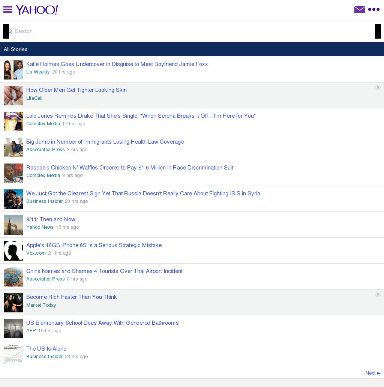Click the magnifying glass search icon

[10, 31]
